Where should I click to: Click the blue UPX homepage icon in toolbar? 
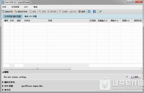point(89,11)
